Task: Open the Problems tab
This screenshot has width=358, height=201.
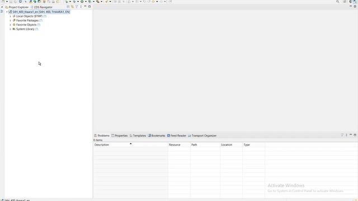Action: pyautogui.click(x=102, y=136)
